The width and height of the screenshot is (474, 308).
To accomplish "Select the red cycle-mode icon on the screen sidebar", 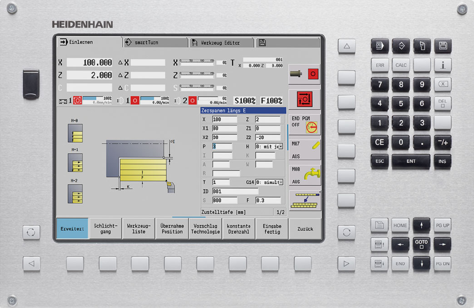I will (304, 99).
